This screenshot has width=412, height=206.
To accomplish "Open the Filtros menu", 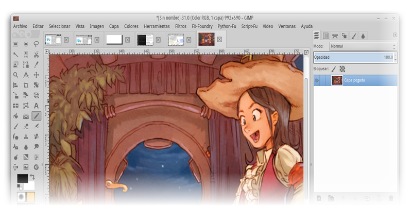I will click(x=181, y=26).
